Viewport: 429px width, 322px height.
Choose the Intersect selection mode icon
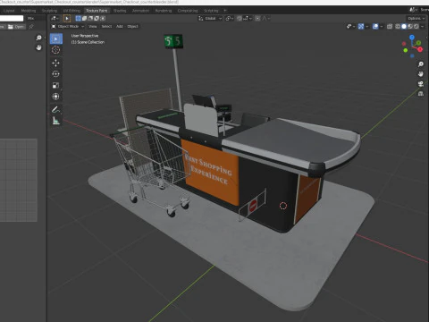tap(103, 19)
